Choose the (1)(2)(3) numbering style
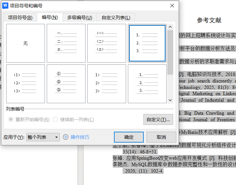The width and height of the screenshot is (236, 185). point(25,84)
